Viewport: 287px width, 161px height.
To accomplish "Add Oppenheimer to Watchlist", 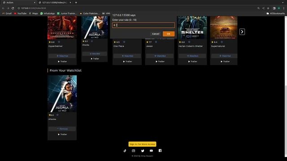I will (62, 56).
